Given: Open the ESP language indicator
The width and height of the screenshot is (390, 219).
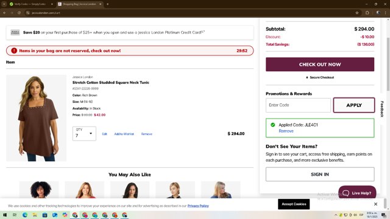Looking at the screenshot, I should [x=361, y=215].
